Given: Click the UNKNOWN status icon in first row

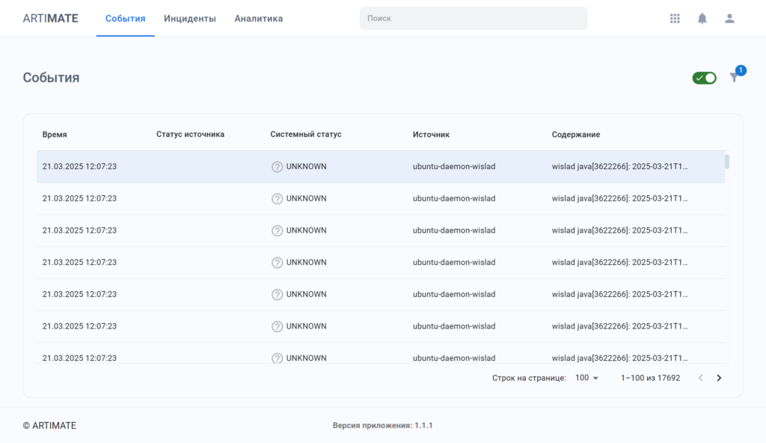Looking at the screenshot, I should (277, 167).
